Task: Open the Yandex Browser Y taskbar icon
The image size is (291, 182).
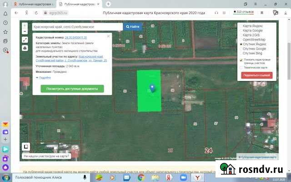Action: tap(197, 178)
